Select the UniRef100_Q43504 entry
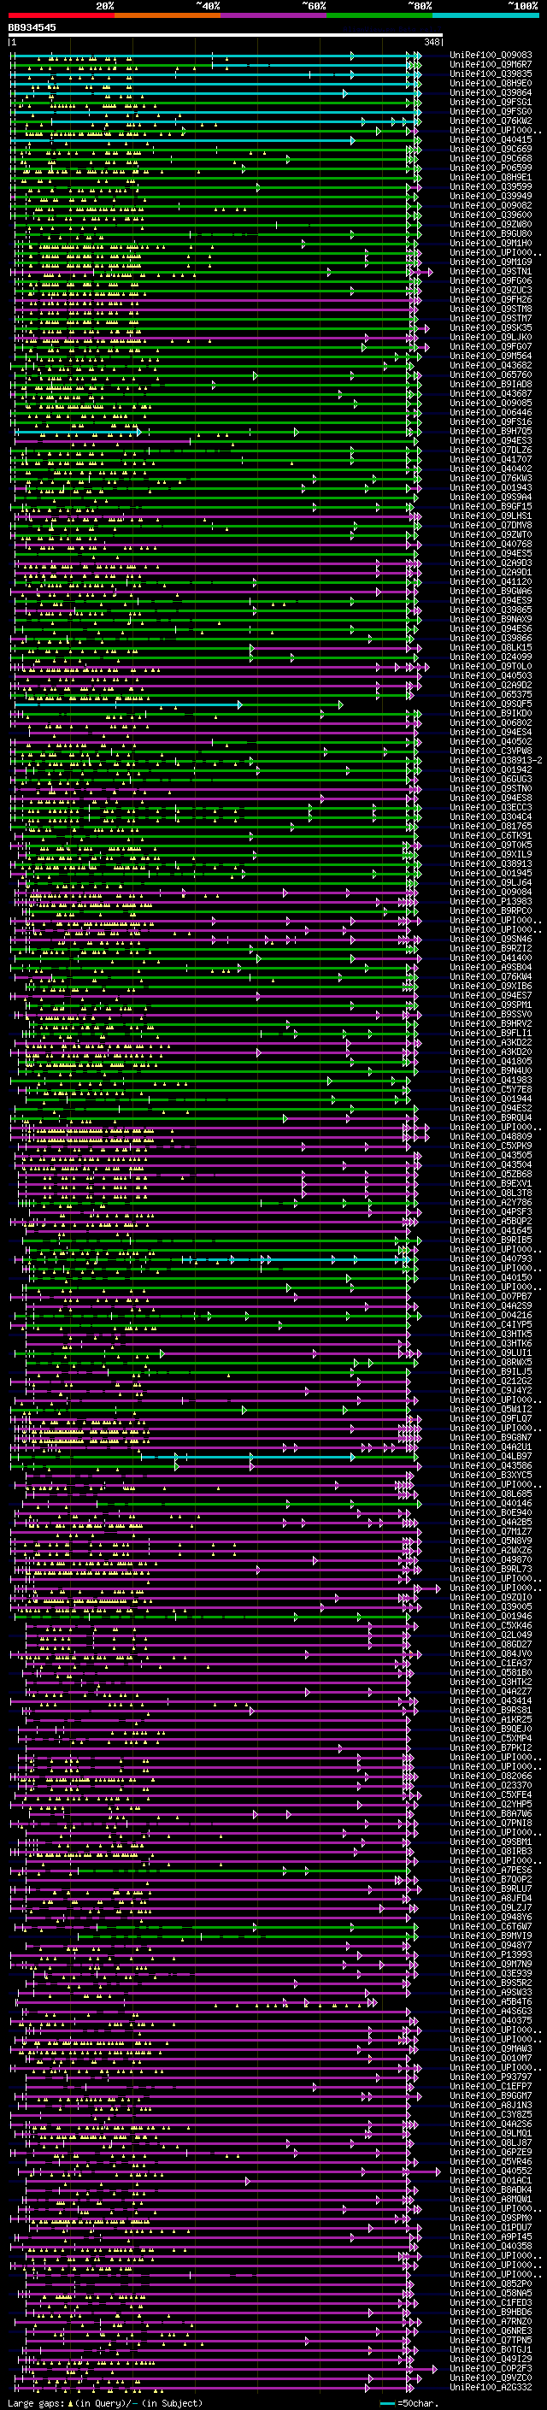 pyautogui.click(x=491, y=1164)
